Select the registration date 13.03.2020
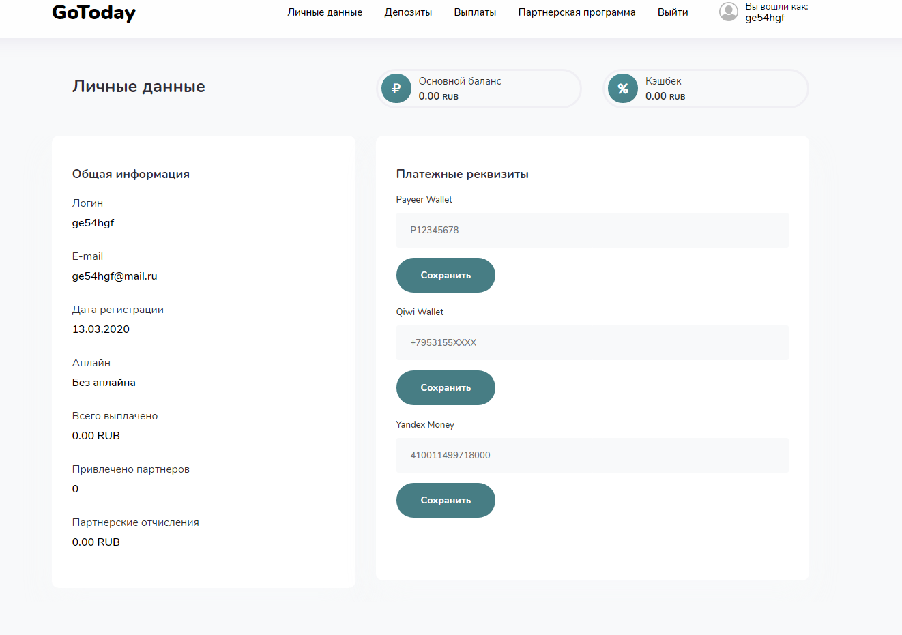This screenshot has width=902, height=635. [x=101, y=329]
